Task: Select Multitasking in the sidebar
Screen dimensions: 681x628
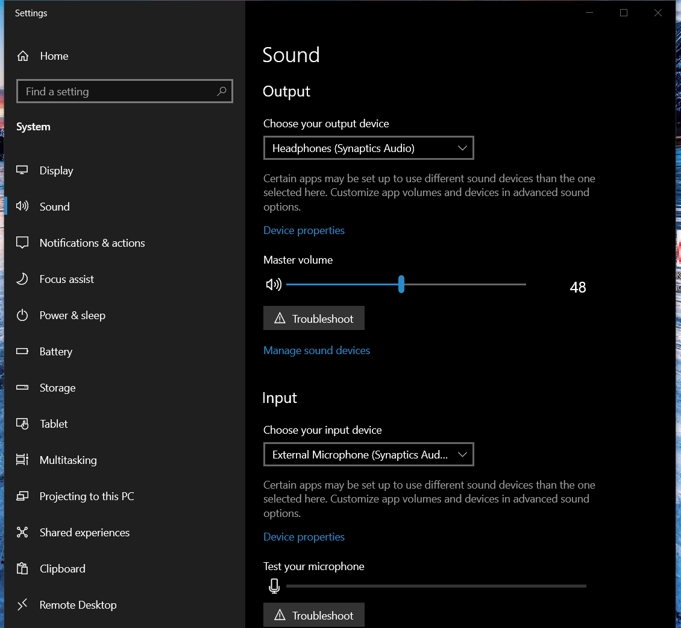Action: [68, 460]
